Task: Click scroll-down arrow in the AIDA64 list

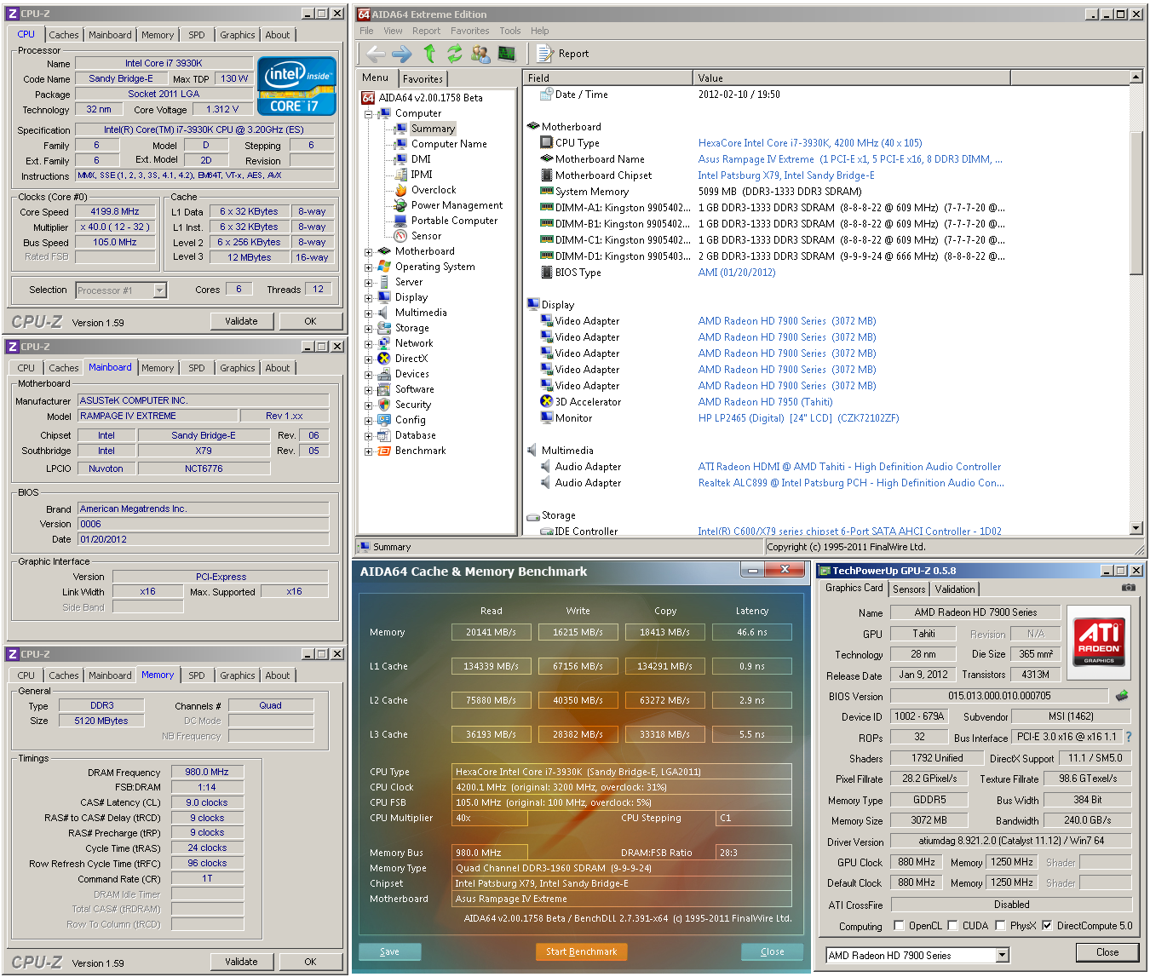Action: 1136,528
